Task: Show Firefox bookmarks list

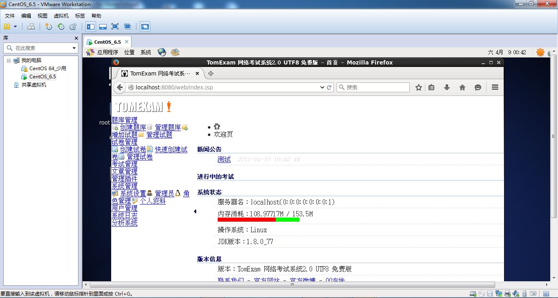Action: tap(431, 87)
